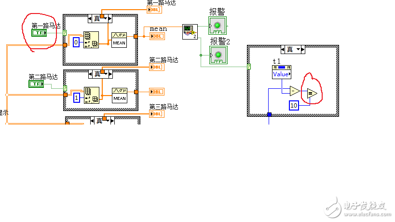Viewport: 395px width, 222px height.
Task: Go to previous case in third case structure
Action: [93, 121]
